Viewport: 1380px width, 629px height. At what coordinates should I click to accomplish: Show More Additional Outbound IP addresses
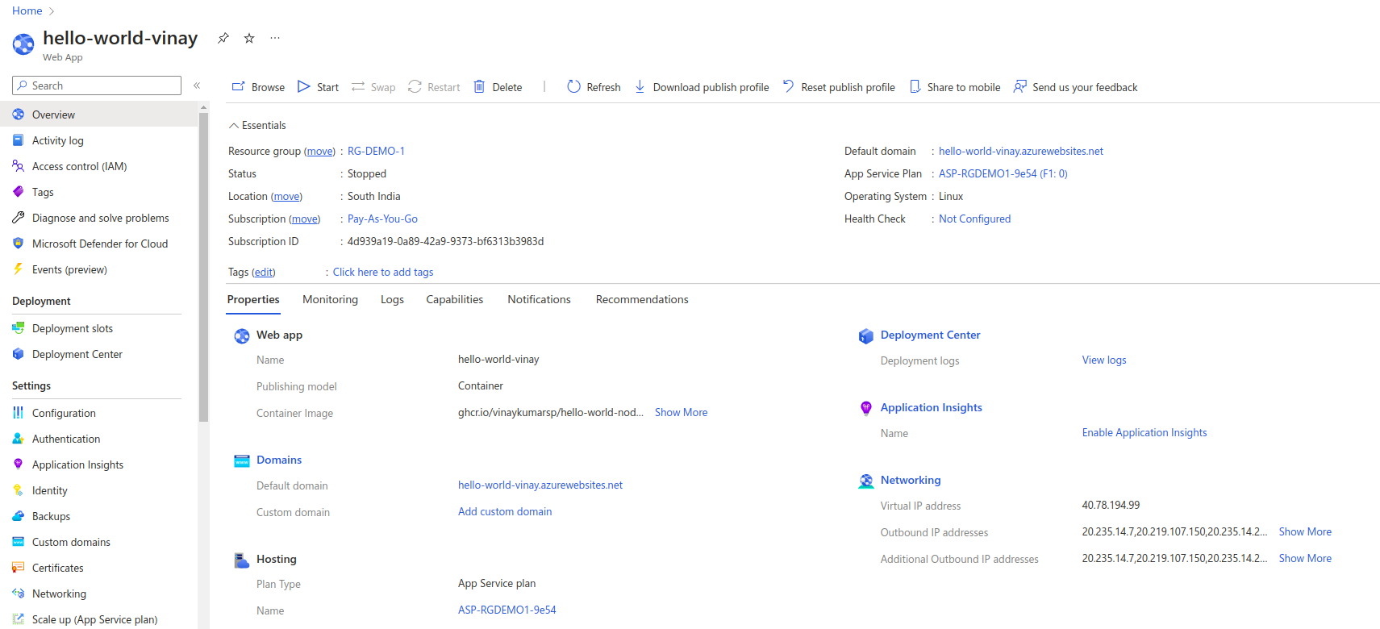pos(1305,558)
